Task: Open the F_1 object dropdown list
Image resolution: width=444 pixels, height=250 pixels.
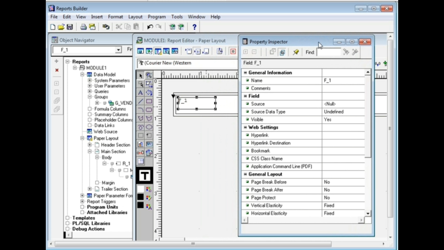Action: [118, 50]
